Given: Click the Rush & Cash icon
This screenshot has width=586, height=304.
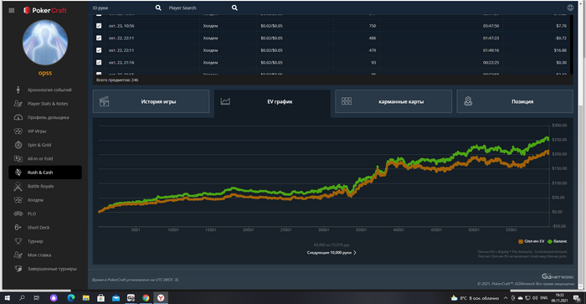Looking at the screenshot, I should (18, 173).
